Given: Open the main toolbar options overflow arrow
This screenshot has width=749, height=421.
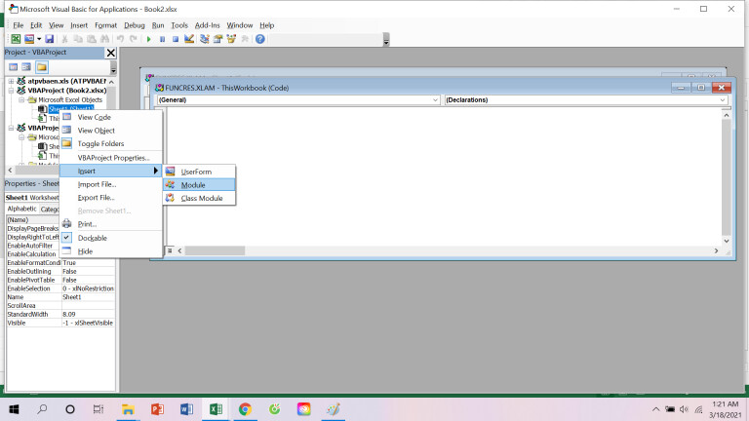Looking at the screenshot, I should coord(386,40).
